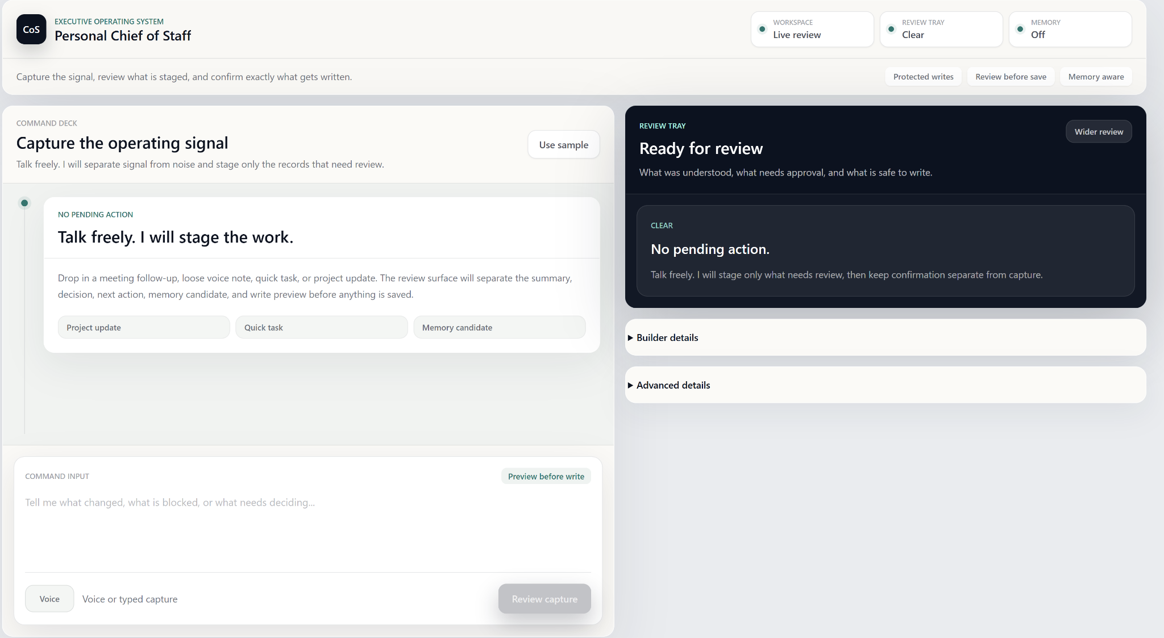Click the Use sample button
This screenshot has height=638, width=1164.
564,145
